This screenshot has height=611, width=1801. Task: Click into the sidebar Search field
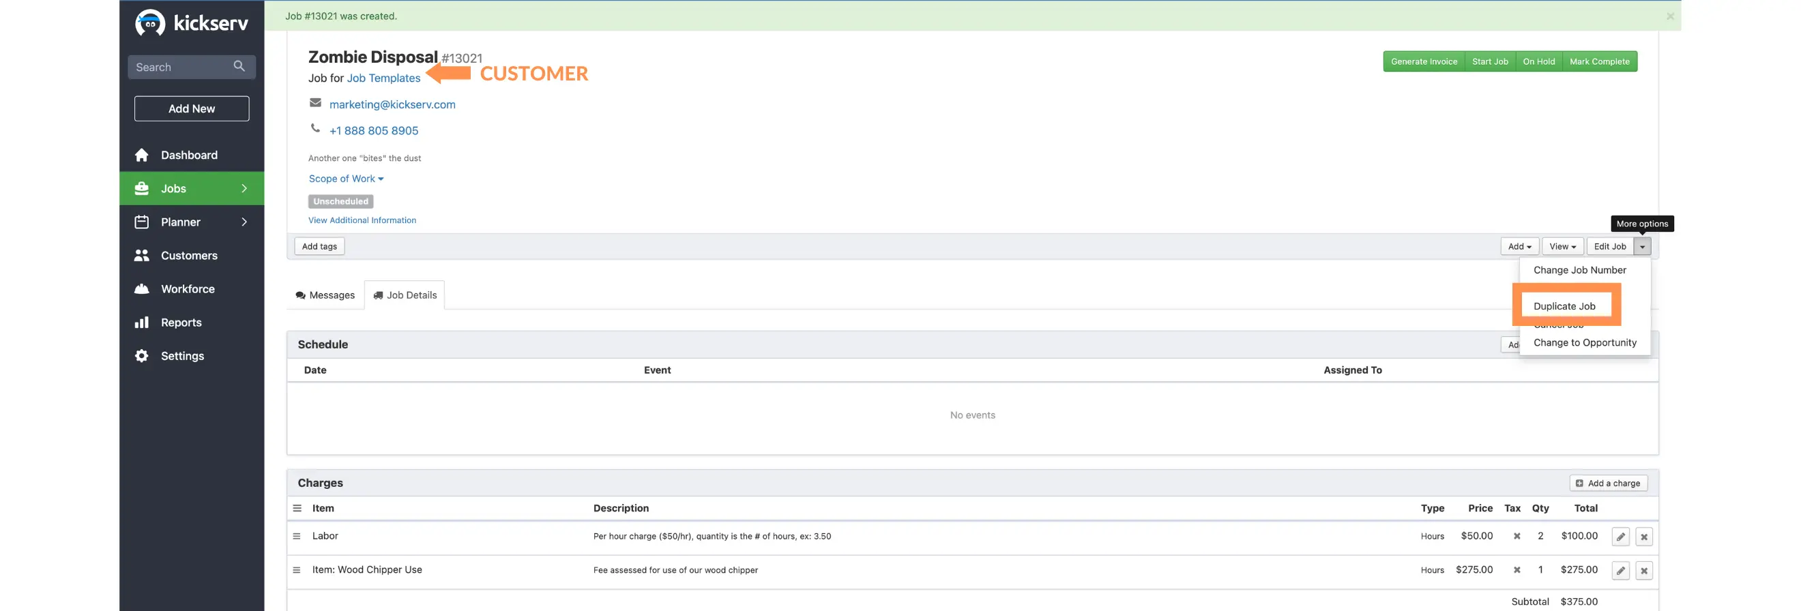[x=180, y=67]
